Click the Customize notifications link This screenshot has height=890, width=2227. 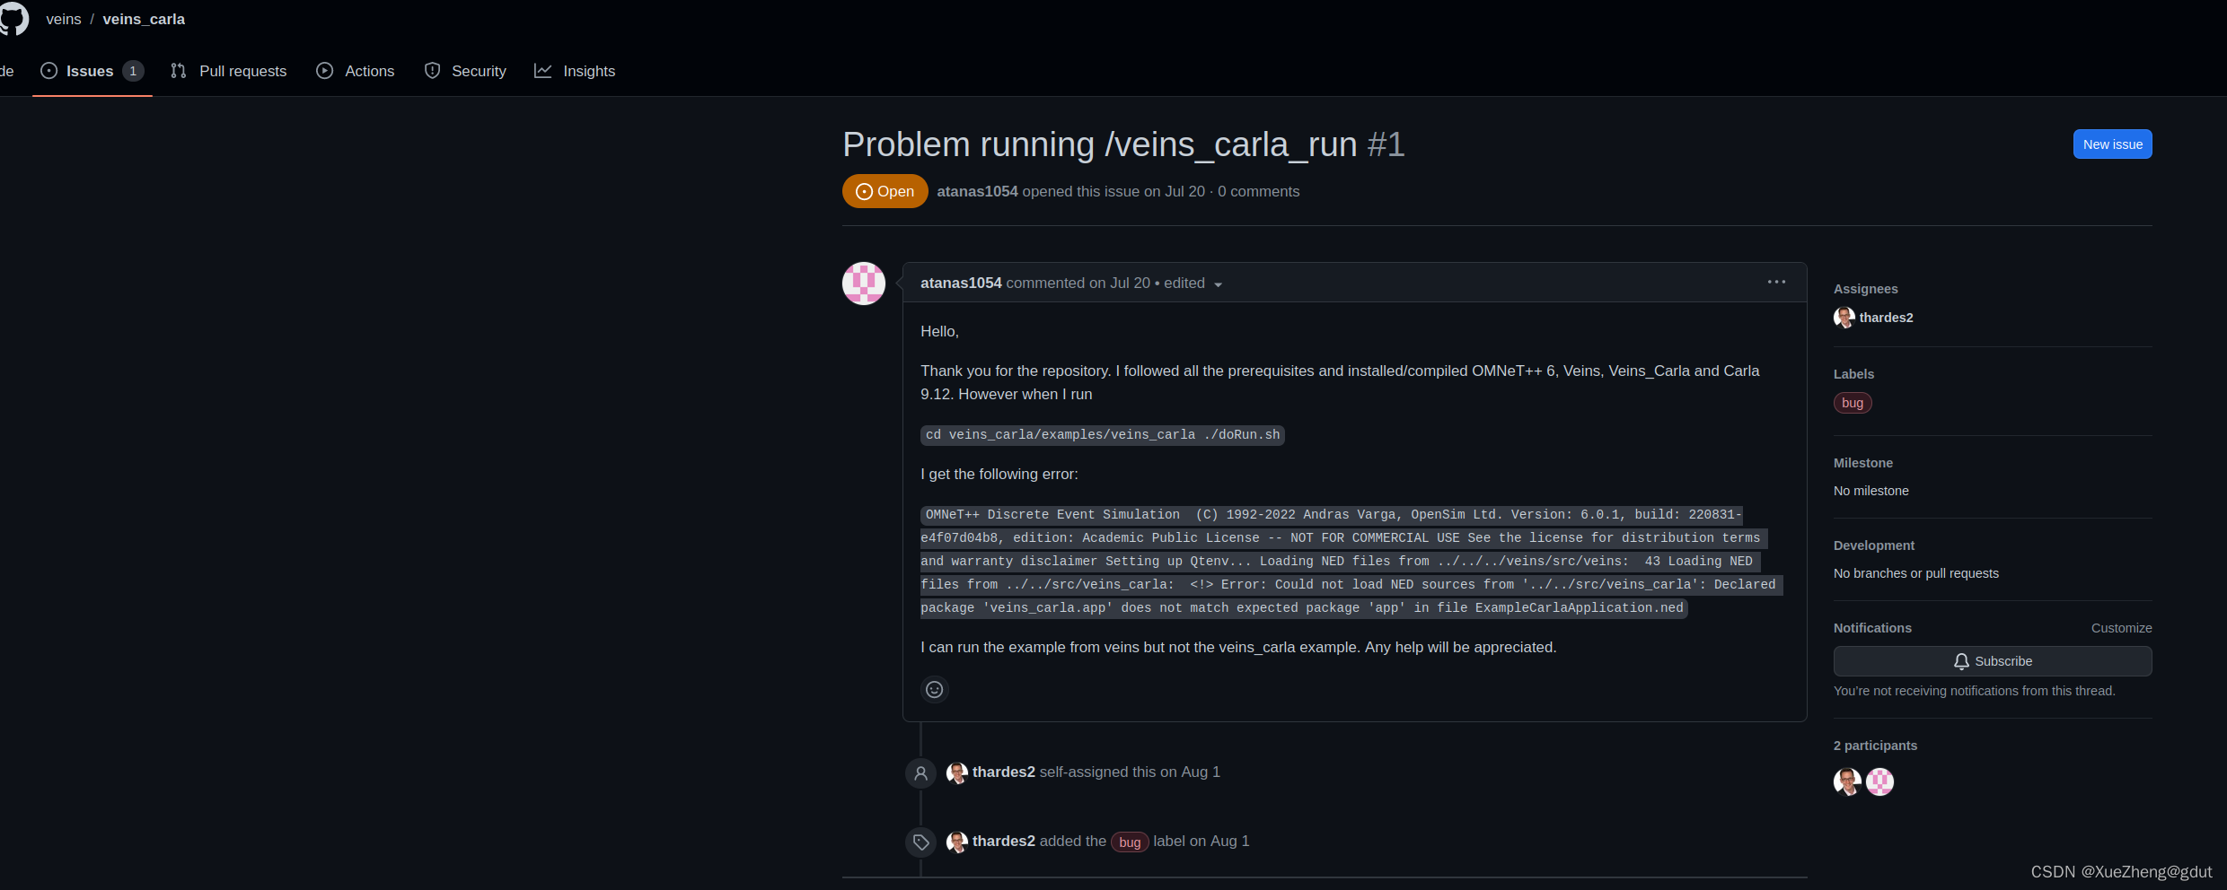point(2121,628)
